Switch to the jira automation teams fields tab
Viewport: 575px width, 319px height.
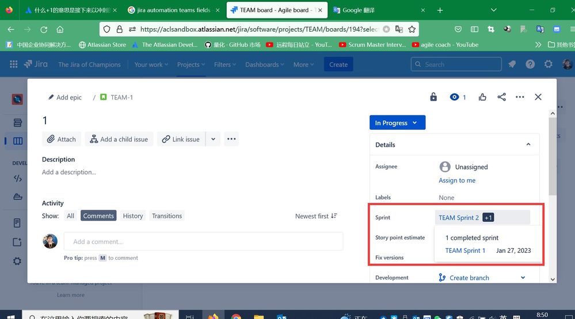[173, 10]
